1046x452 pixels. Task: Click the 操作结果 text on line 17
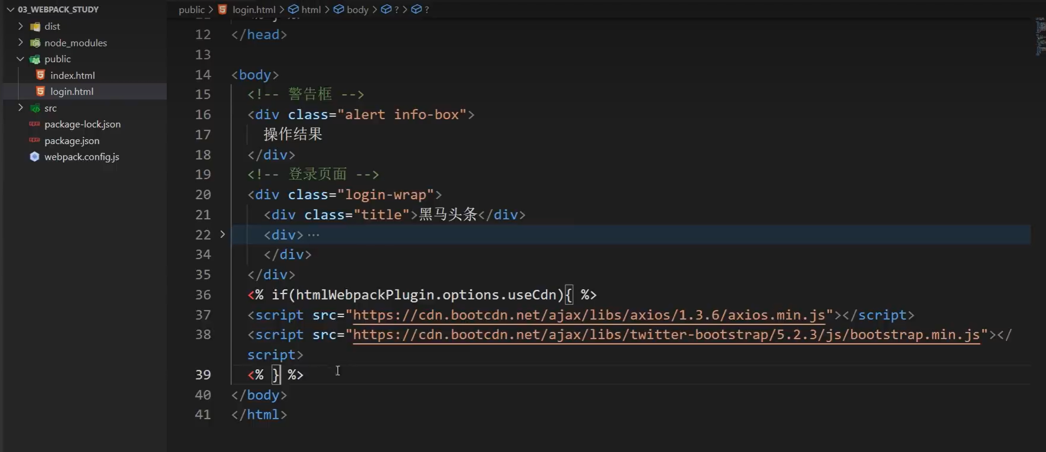click(293, 134)
